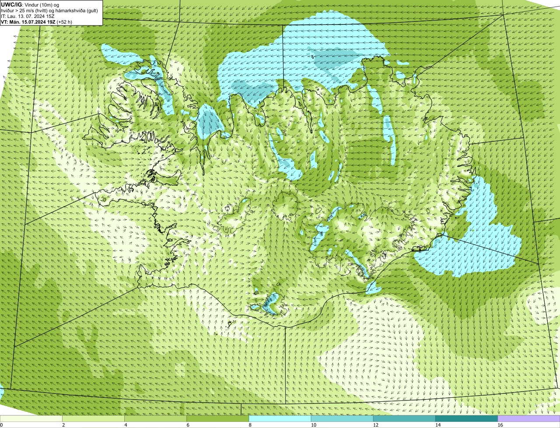Click the 10–12 m/s legend color band

coord(342,418)
